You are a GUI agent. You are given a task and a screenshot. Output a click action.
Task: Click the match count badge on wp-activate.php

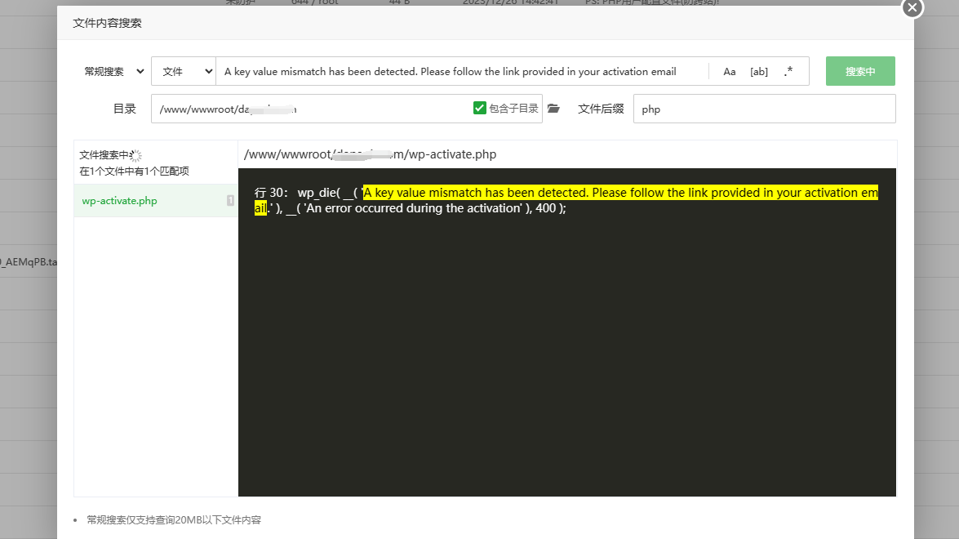coord(230,201)
